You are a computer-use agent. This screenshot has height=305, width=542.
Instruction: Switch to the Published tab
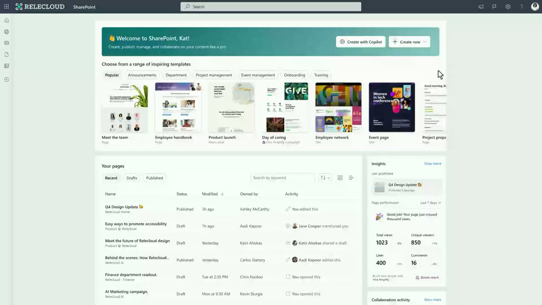click(154, 178)
